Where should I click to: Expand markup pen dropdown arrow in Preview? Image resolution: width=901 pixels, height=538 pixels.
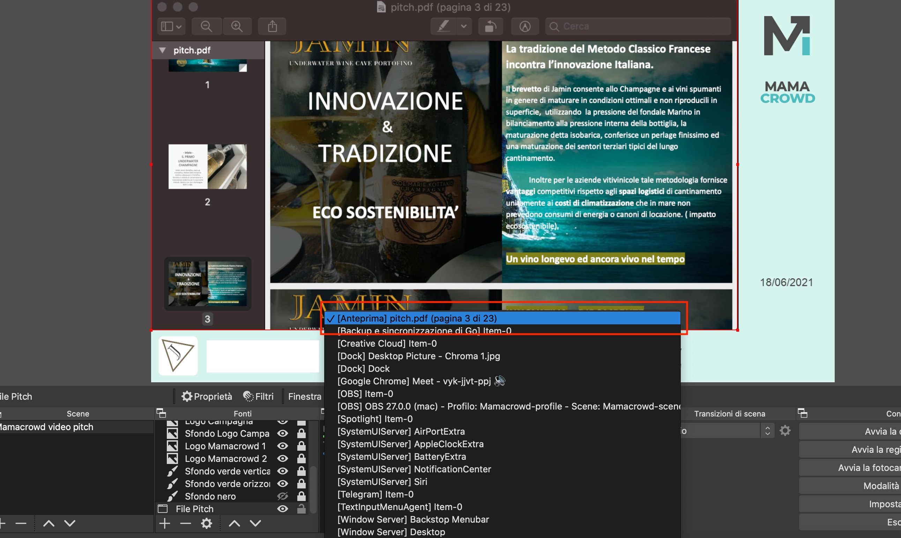464,26
